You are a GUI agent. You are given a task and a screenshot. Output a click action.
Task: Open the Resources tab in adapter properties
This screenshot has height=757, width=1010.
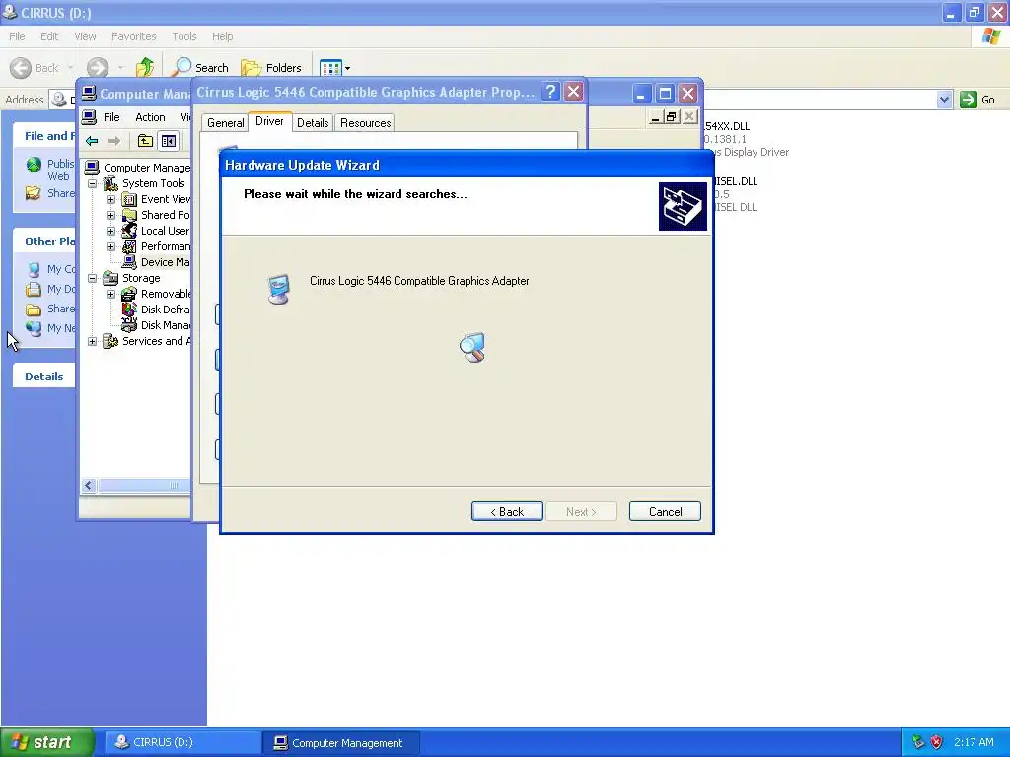(x=365, y=123)
